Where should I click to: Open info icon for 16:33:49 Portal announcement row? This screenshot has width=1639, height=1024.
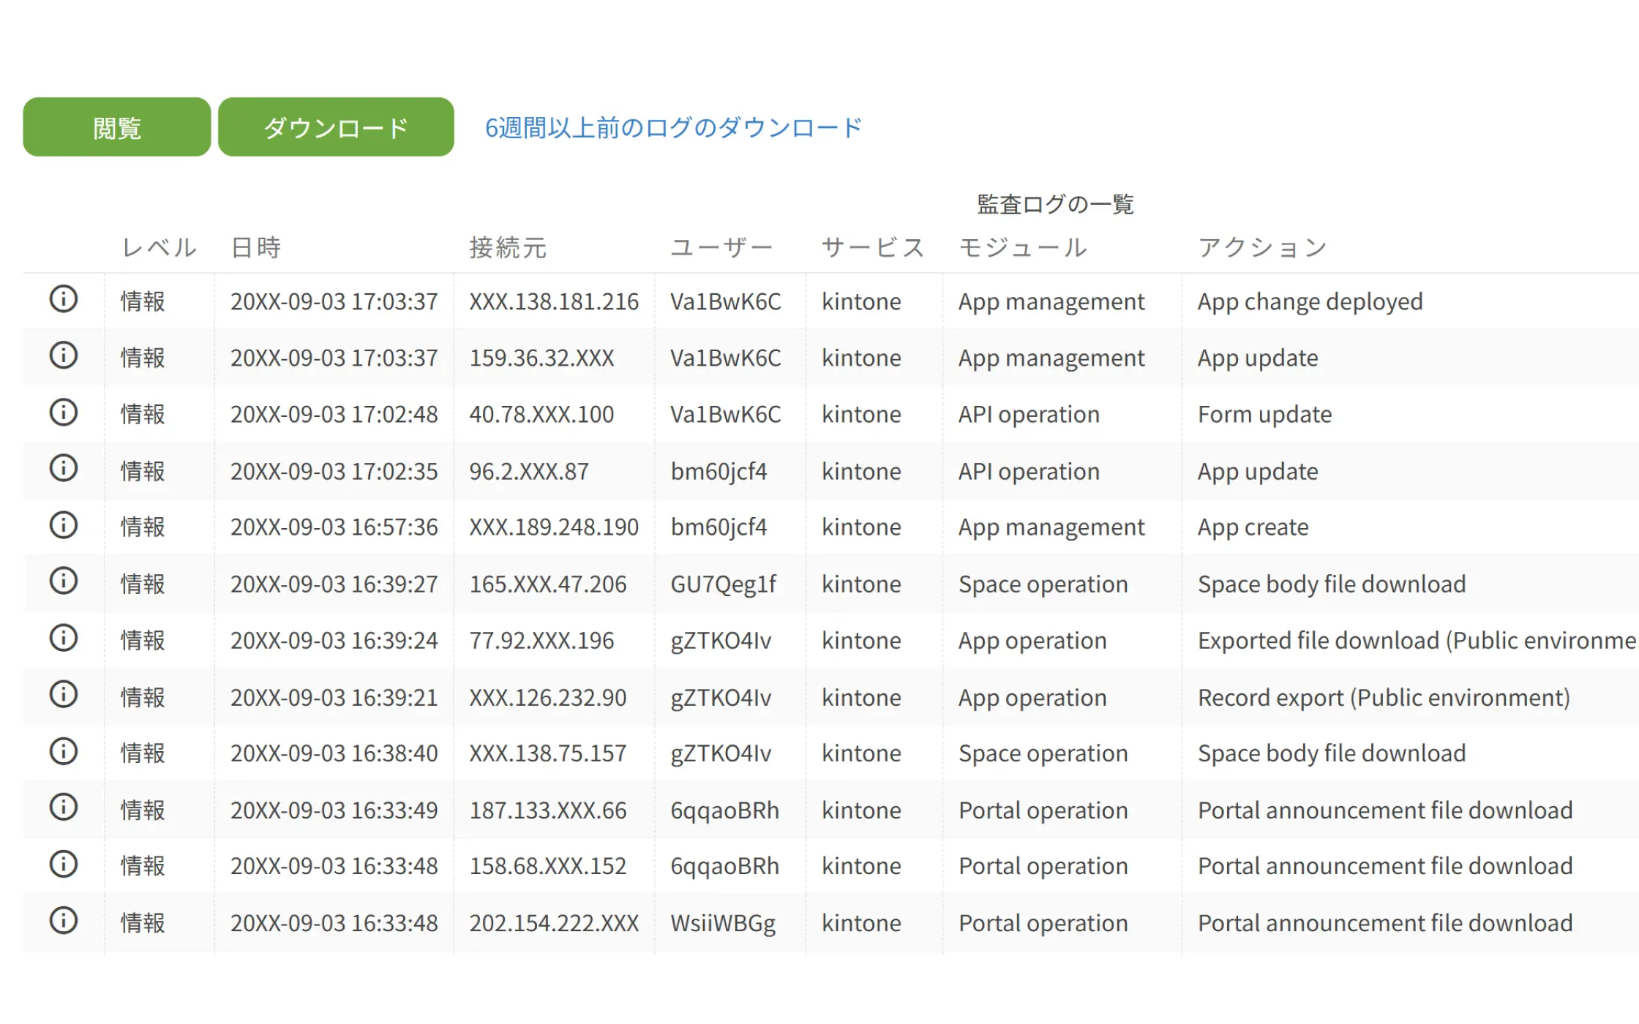coord(64,807)
